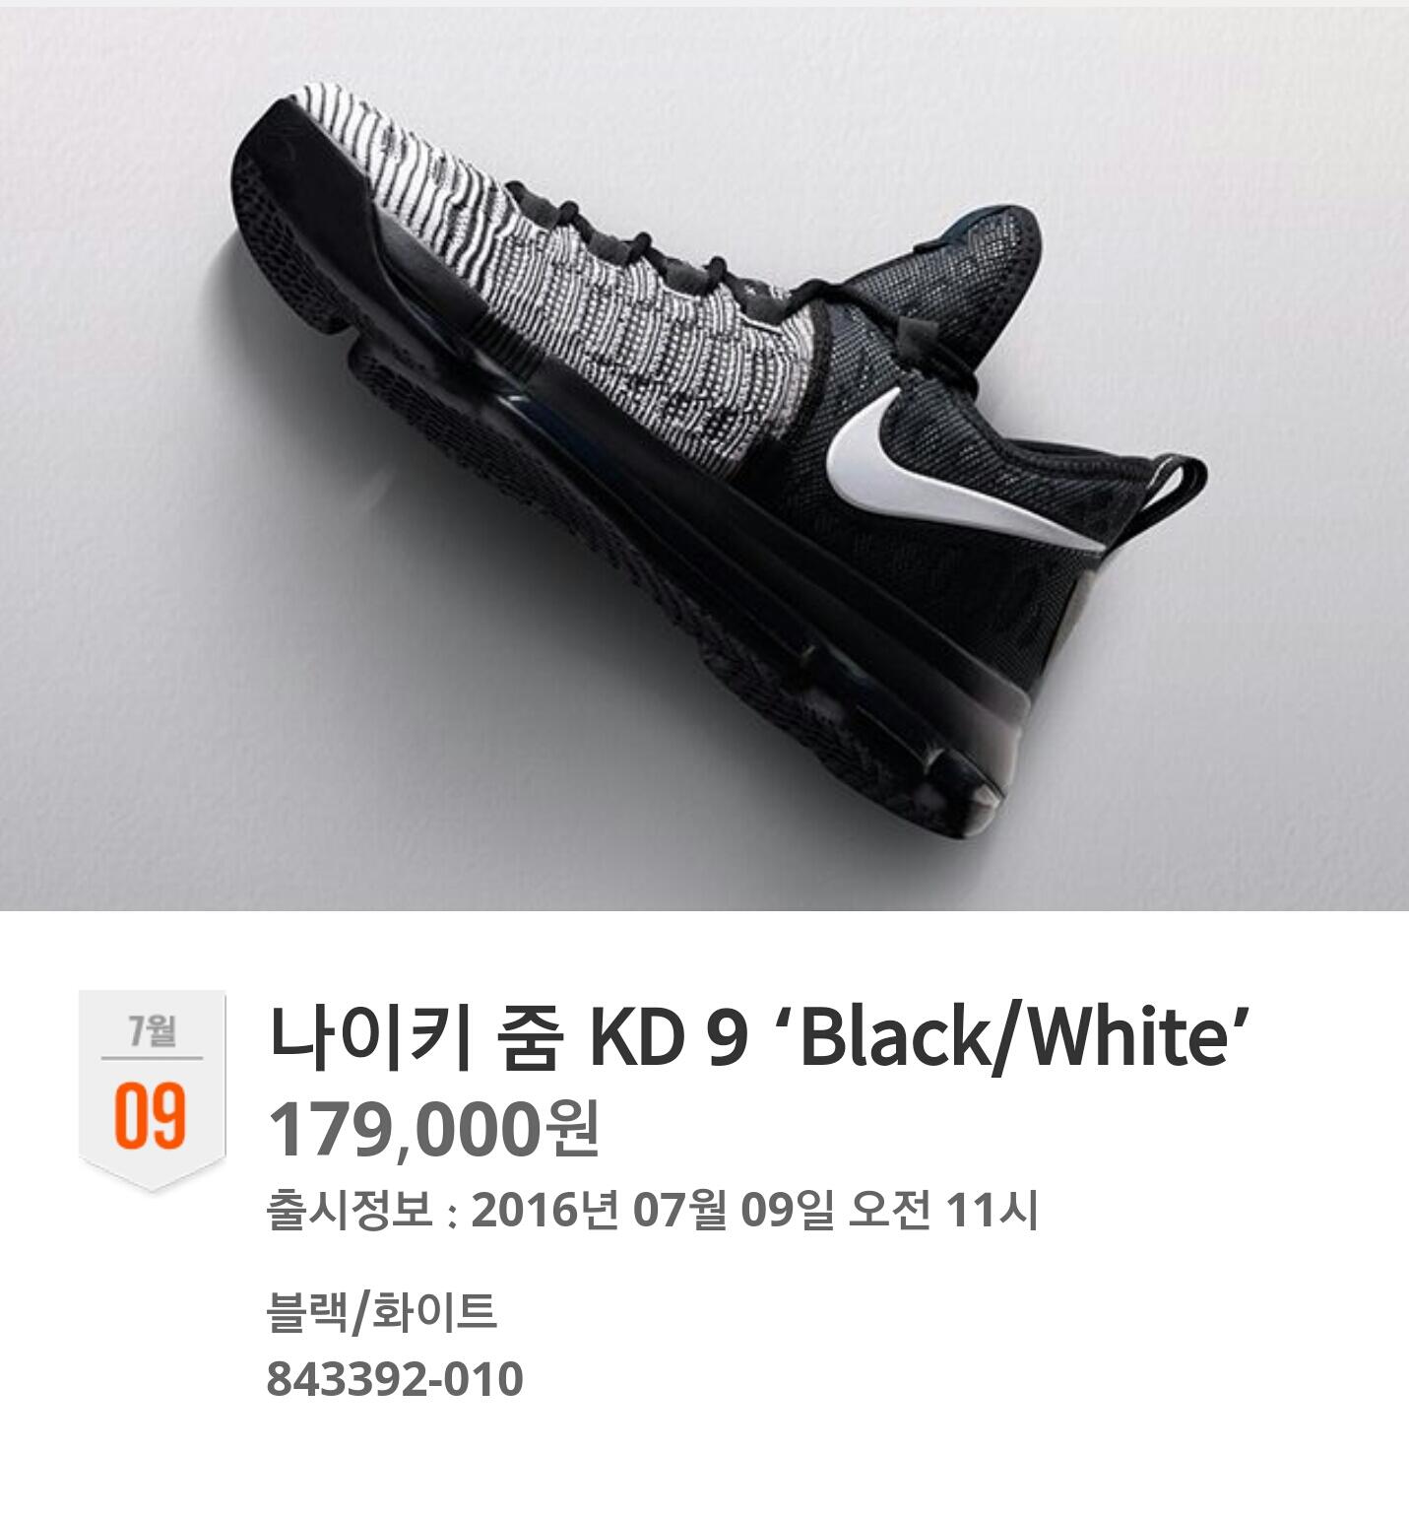Tap the 출시정보 label
Viewport: 1409px width, 1517px height.
pos(350,1211)
